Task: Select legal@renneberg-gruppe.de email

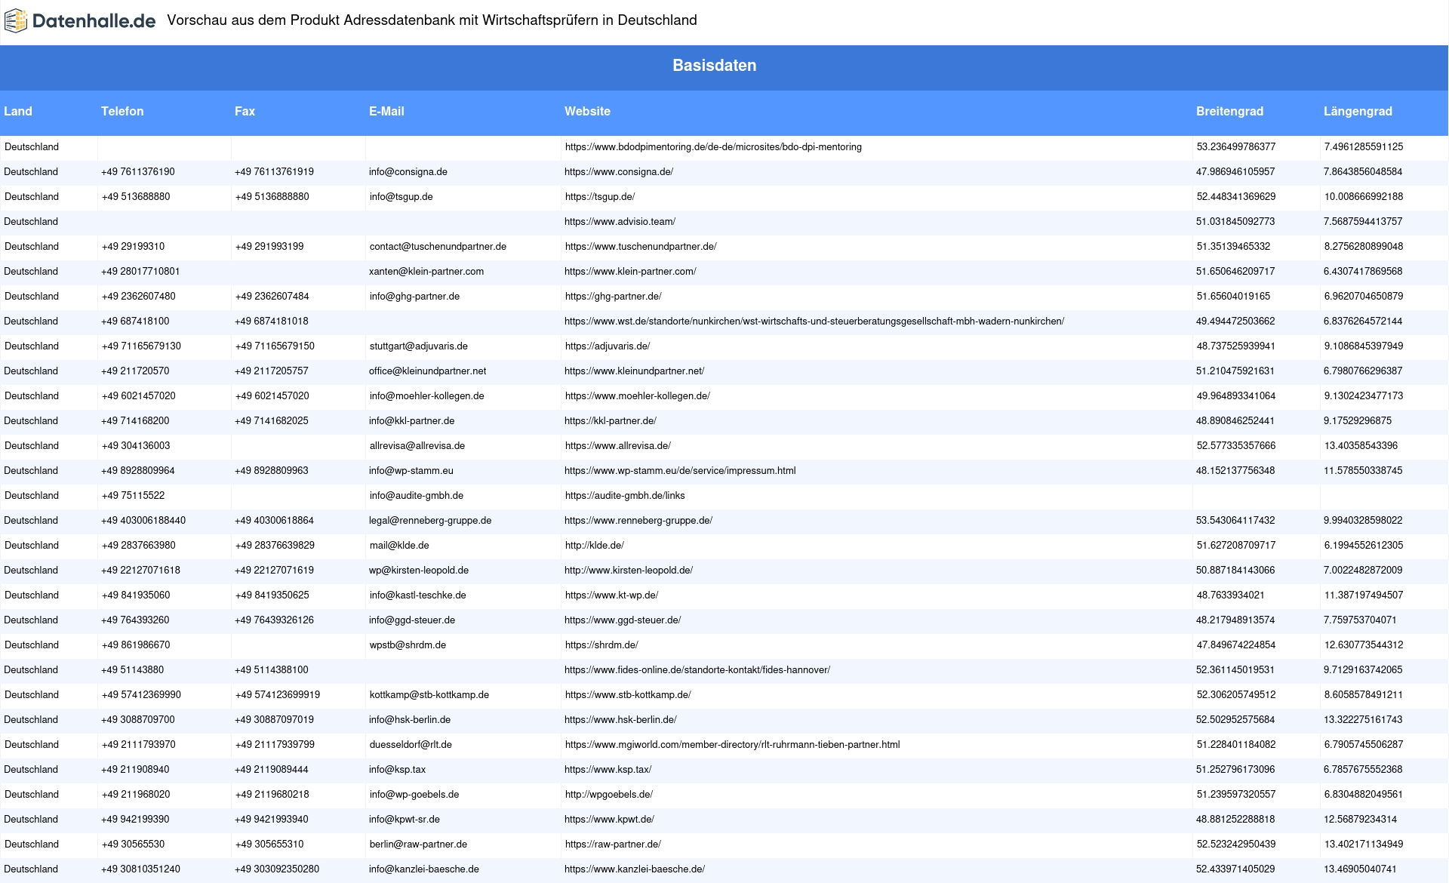Action: click(x=430, y=521)
